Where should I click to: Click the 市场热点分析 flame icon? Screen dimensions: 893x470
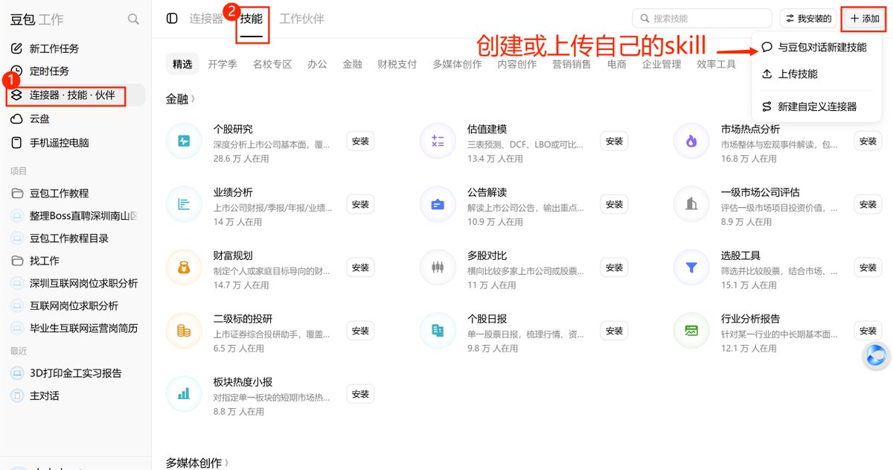point(691,141)
